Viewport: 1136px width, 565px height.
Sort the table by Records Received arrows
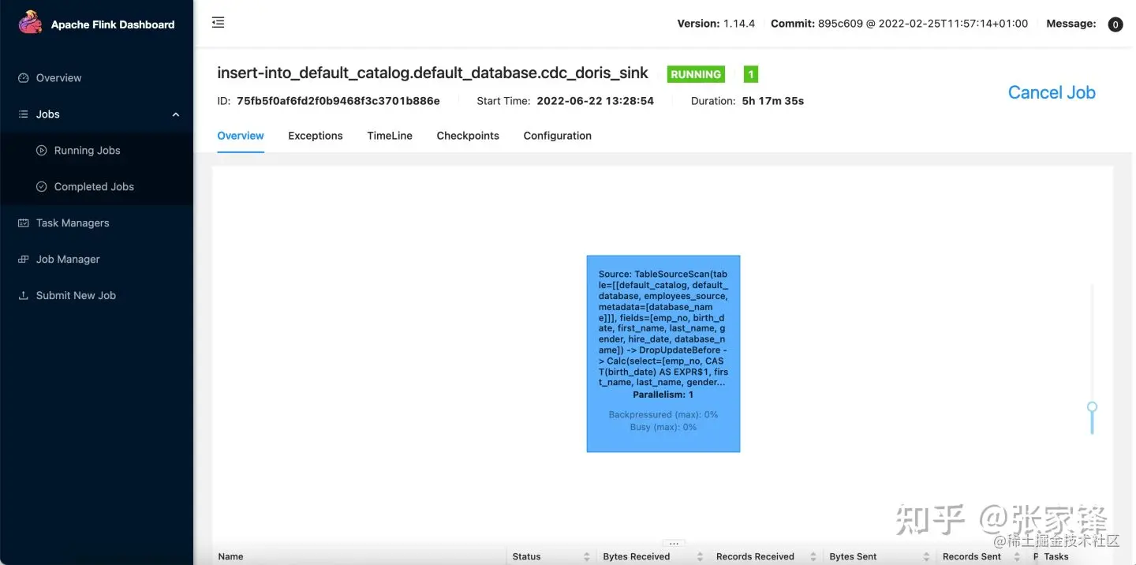click(x=813, y=557)
